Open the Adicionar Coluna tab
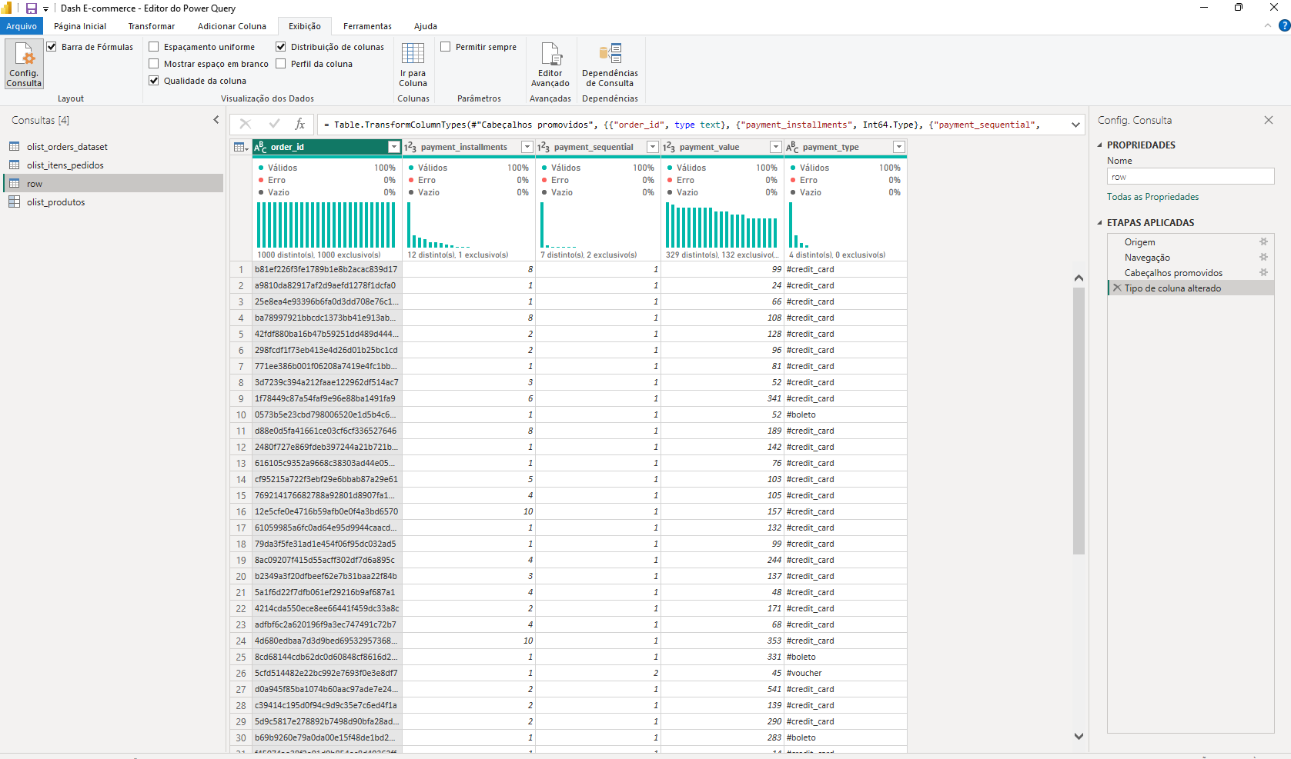Viewport: 1291px width, 759px height. tap(232, 26)
